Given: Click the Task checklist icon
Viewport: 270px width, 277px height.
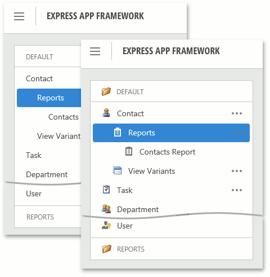Looking at the screenshot, I should click(x=106, y=190).
